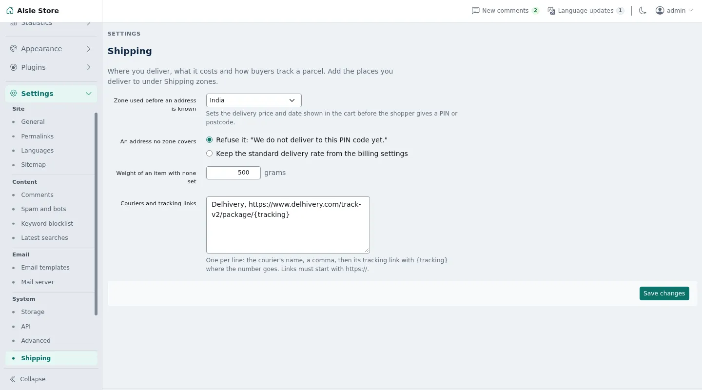The width and height of the screenshot is (702, 390).
Task: Collapse the Settings section chevron
Action: click(x=89, y=94)
